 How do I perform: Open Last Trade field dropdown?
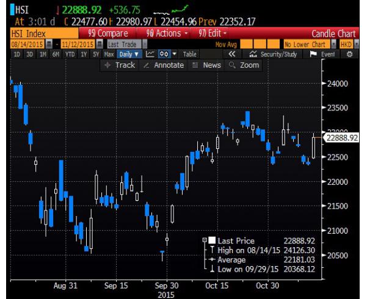pos(145,44)
